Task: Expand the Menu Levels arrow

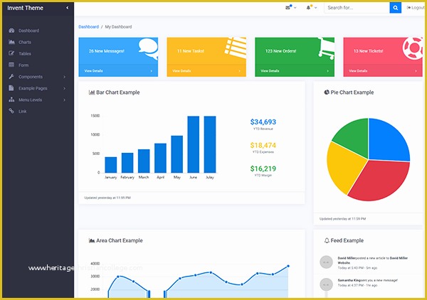Action: pos(65,100)
